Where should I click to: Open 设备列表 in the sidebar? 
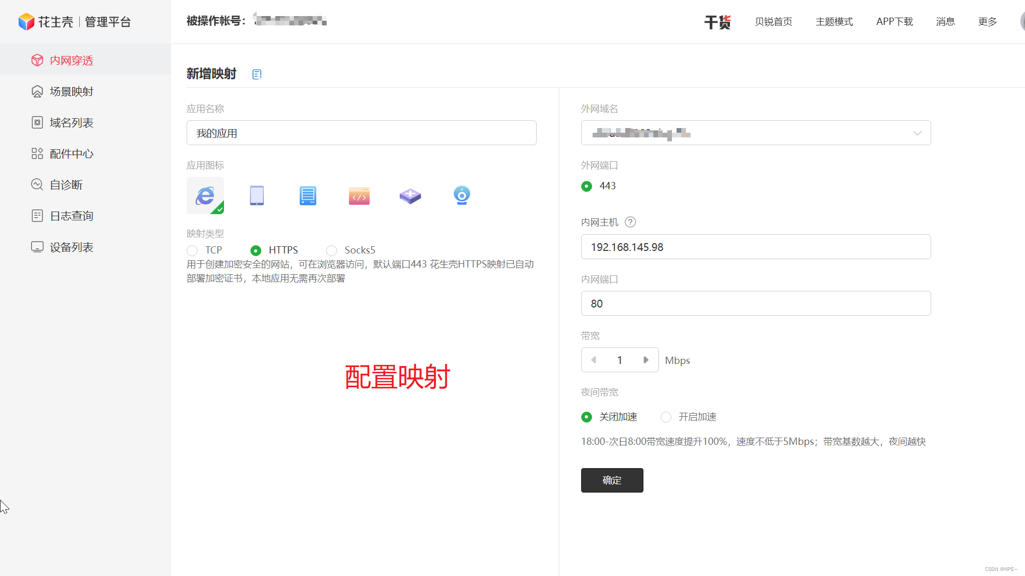pos(72,247)
